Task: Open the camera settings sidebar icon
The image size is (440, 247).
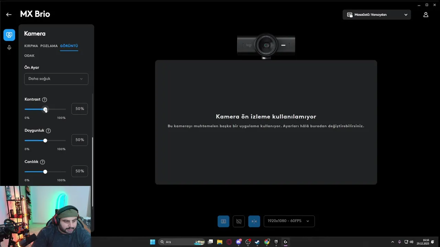Action: (x=9, y=35)
